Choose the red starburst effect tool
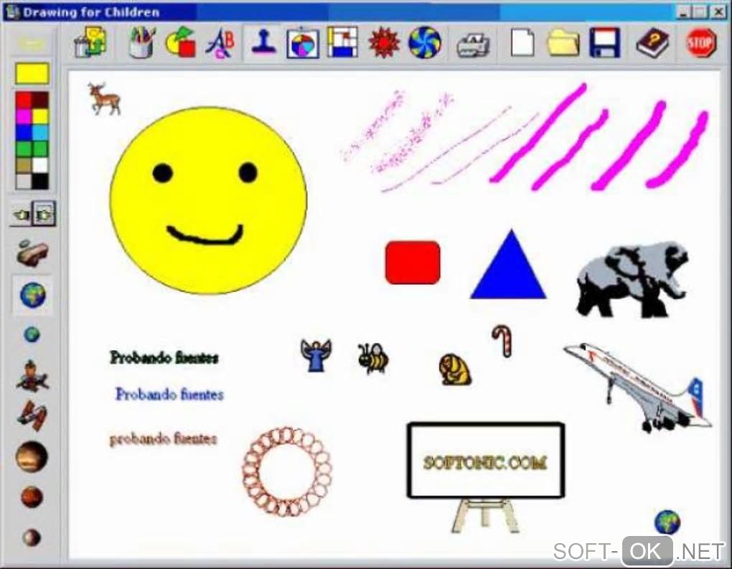This screenshot has height=569, width=732. click(x=384, y=43)
